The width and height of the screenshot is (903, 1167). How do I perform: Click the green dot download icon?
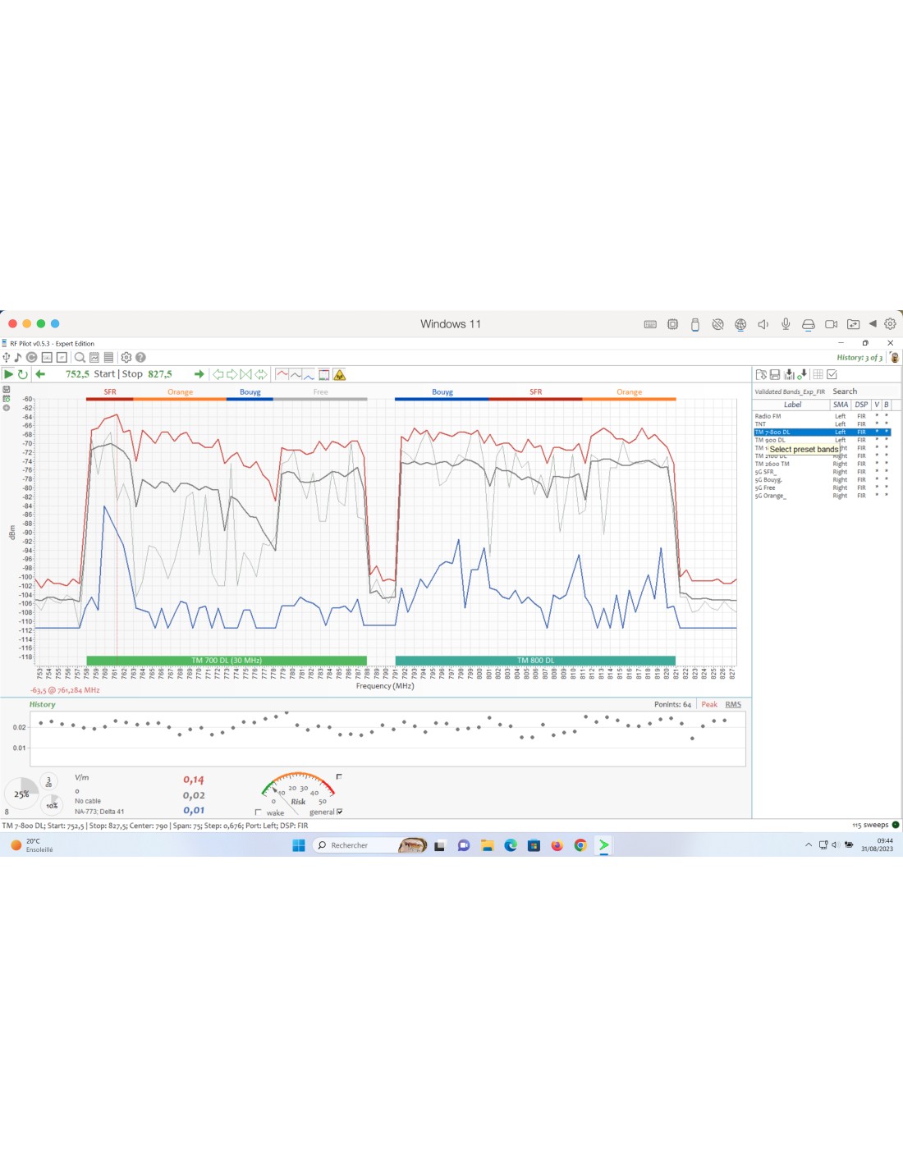pos(804,374)
